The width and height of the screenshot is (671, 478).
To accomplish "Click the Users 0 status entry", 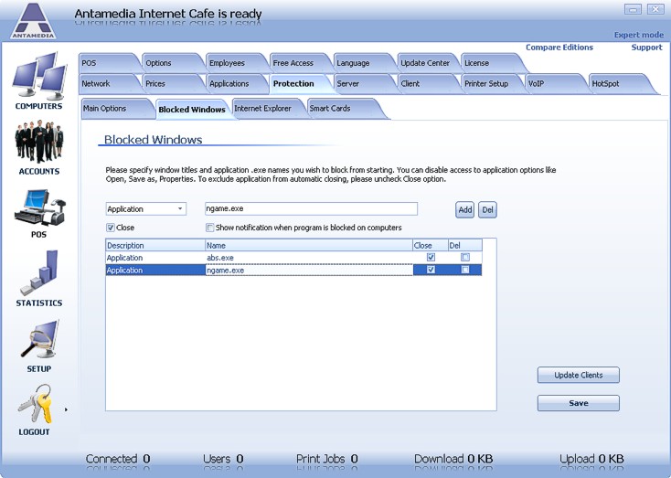I will click(223, 459).
